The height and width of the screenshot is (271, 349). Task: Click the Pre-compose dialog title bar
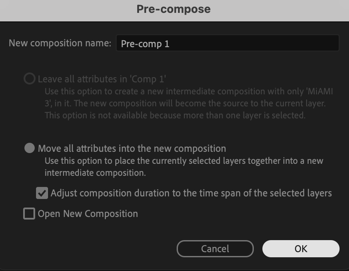pyautogui.click(x=174, y=9)
